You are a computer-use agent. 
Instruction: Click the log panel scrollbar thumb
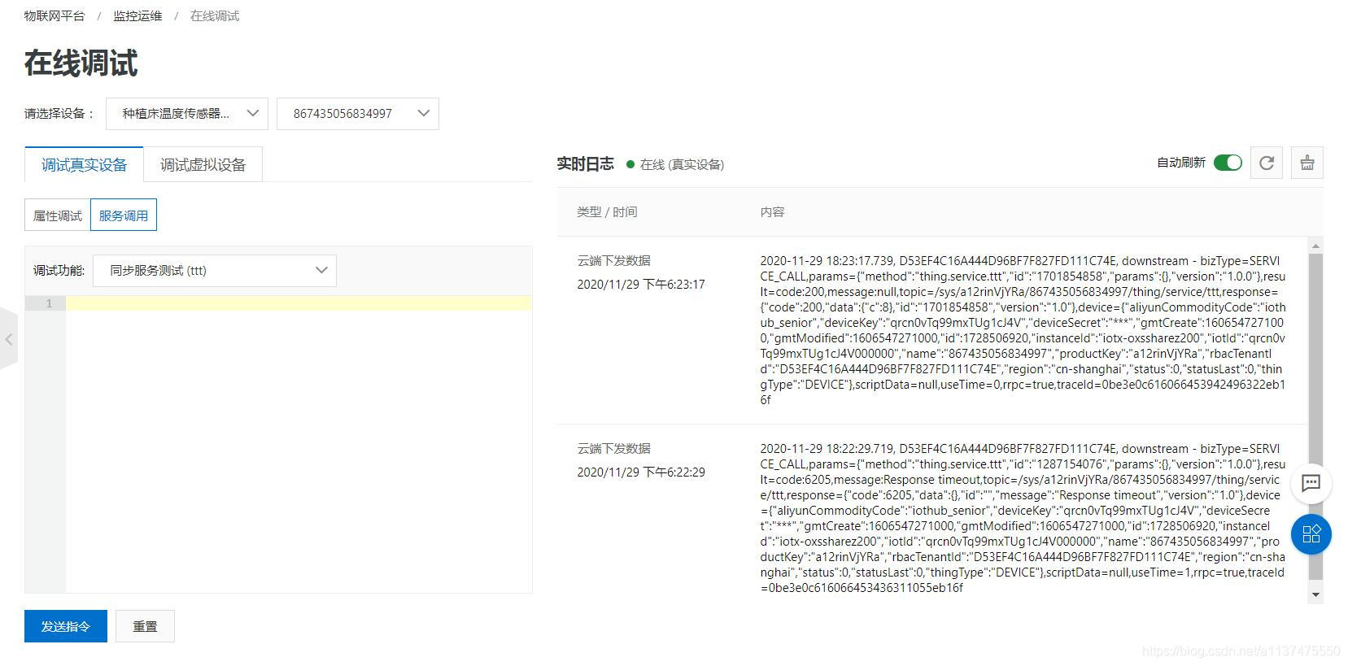[x=1315, y=416]
